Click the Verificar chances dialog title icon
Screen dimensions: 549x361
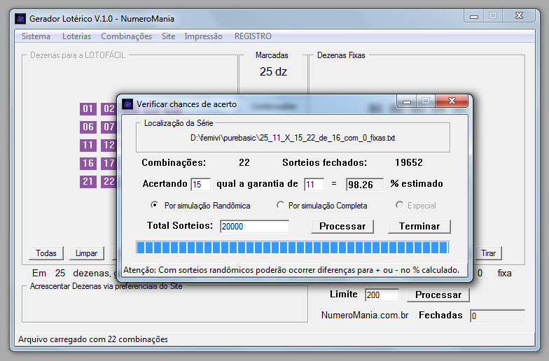(127, 104)
